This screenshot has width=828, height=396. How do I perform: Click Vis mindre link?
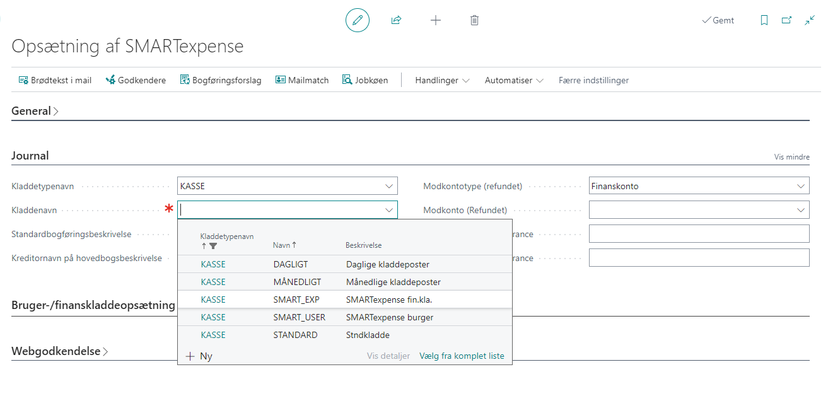tap(791, 157)
